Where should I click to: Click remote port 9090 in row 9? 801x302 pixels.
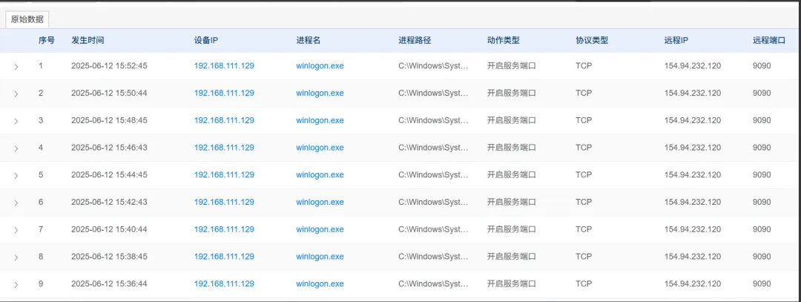[x=762, y=283]
